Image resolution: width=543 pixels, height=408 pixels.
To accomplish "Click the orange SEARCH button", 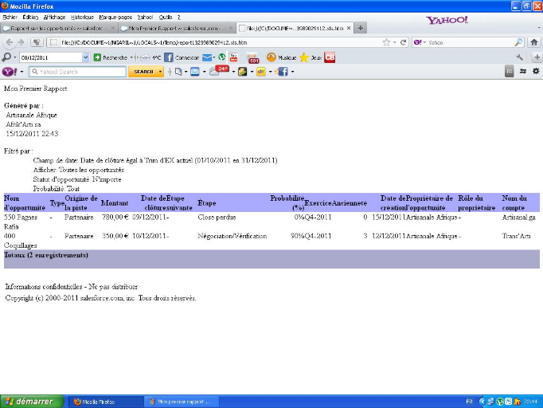I will tap(143, 72).
